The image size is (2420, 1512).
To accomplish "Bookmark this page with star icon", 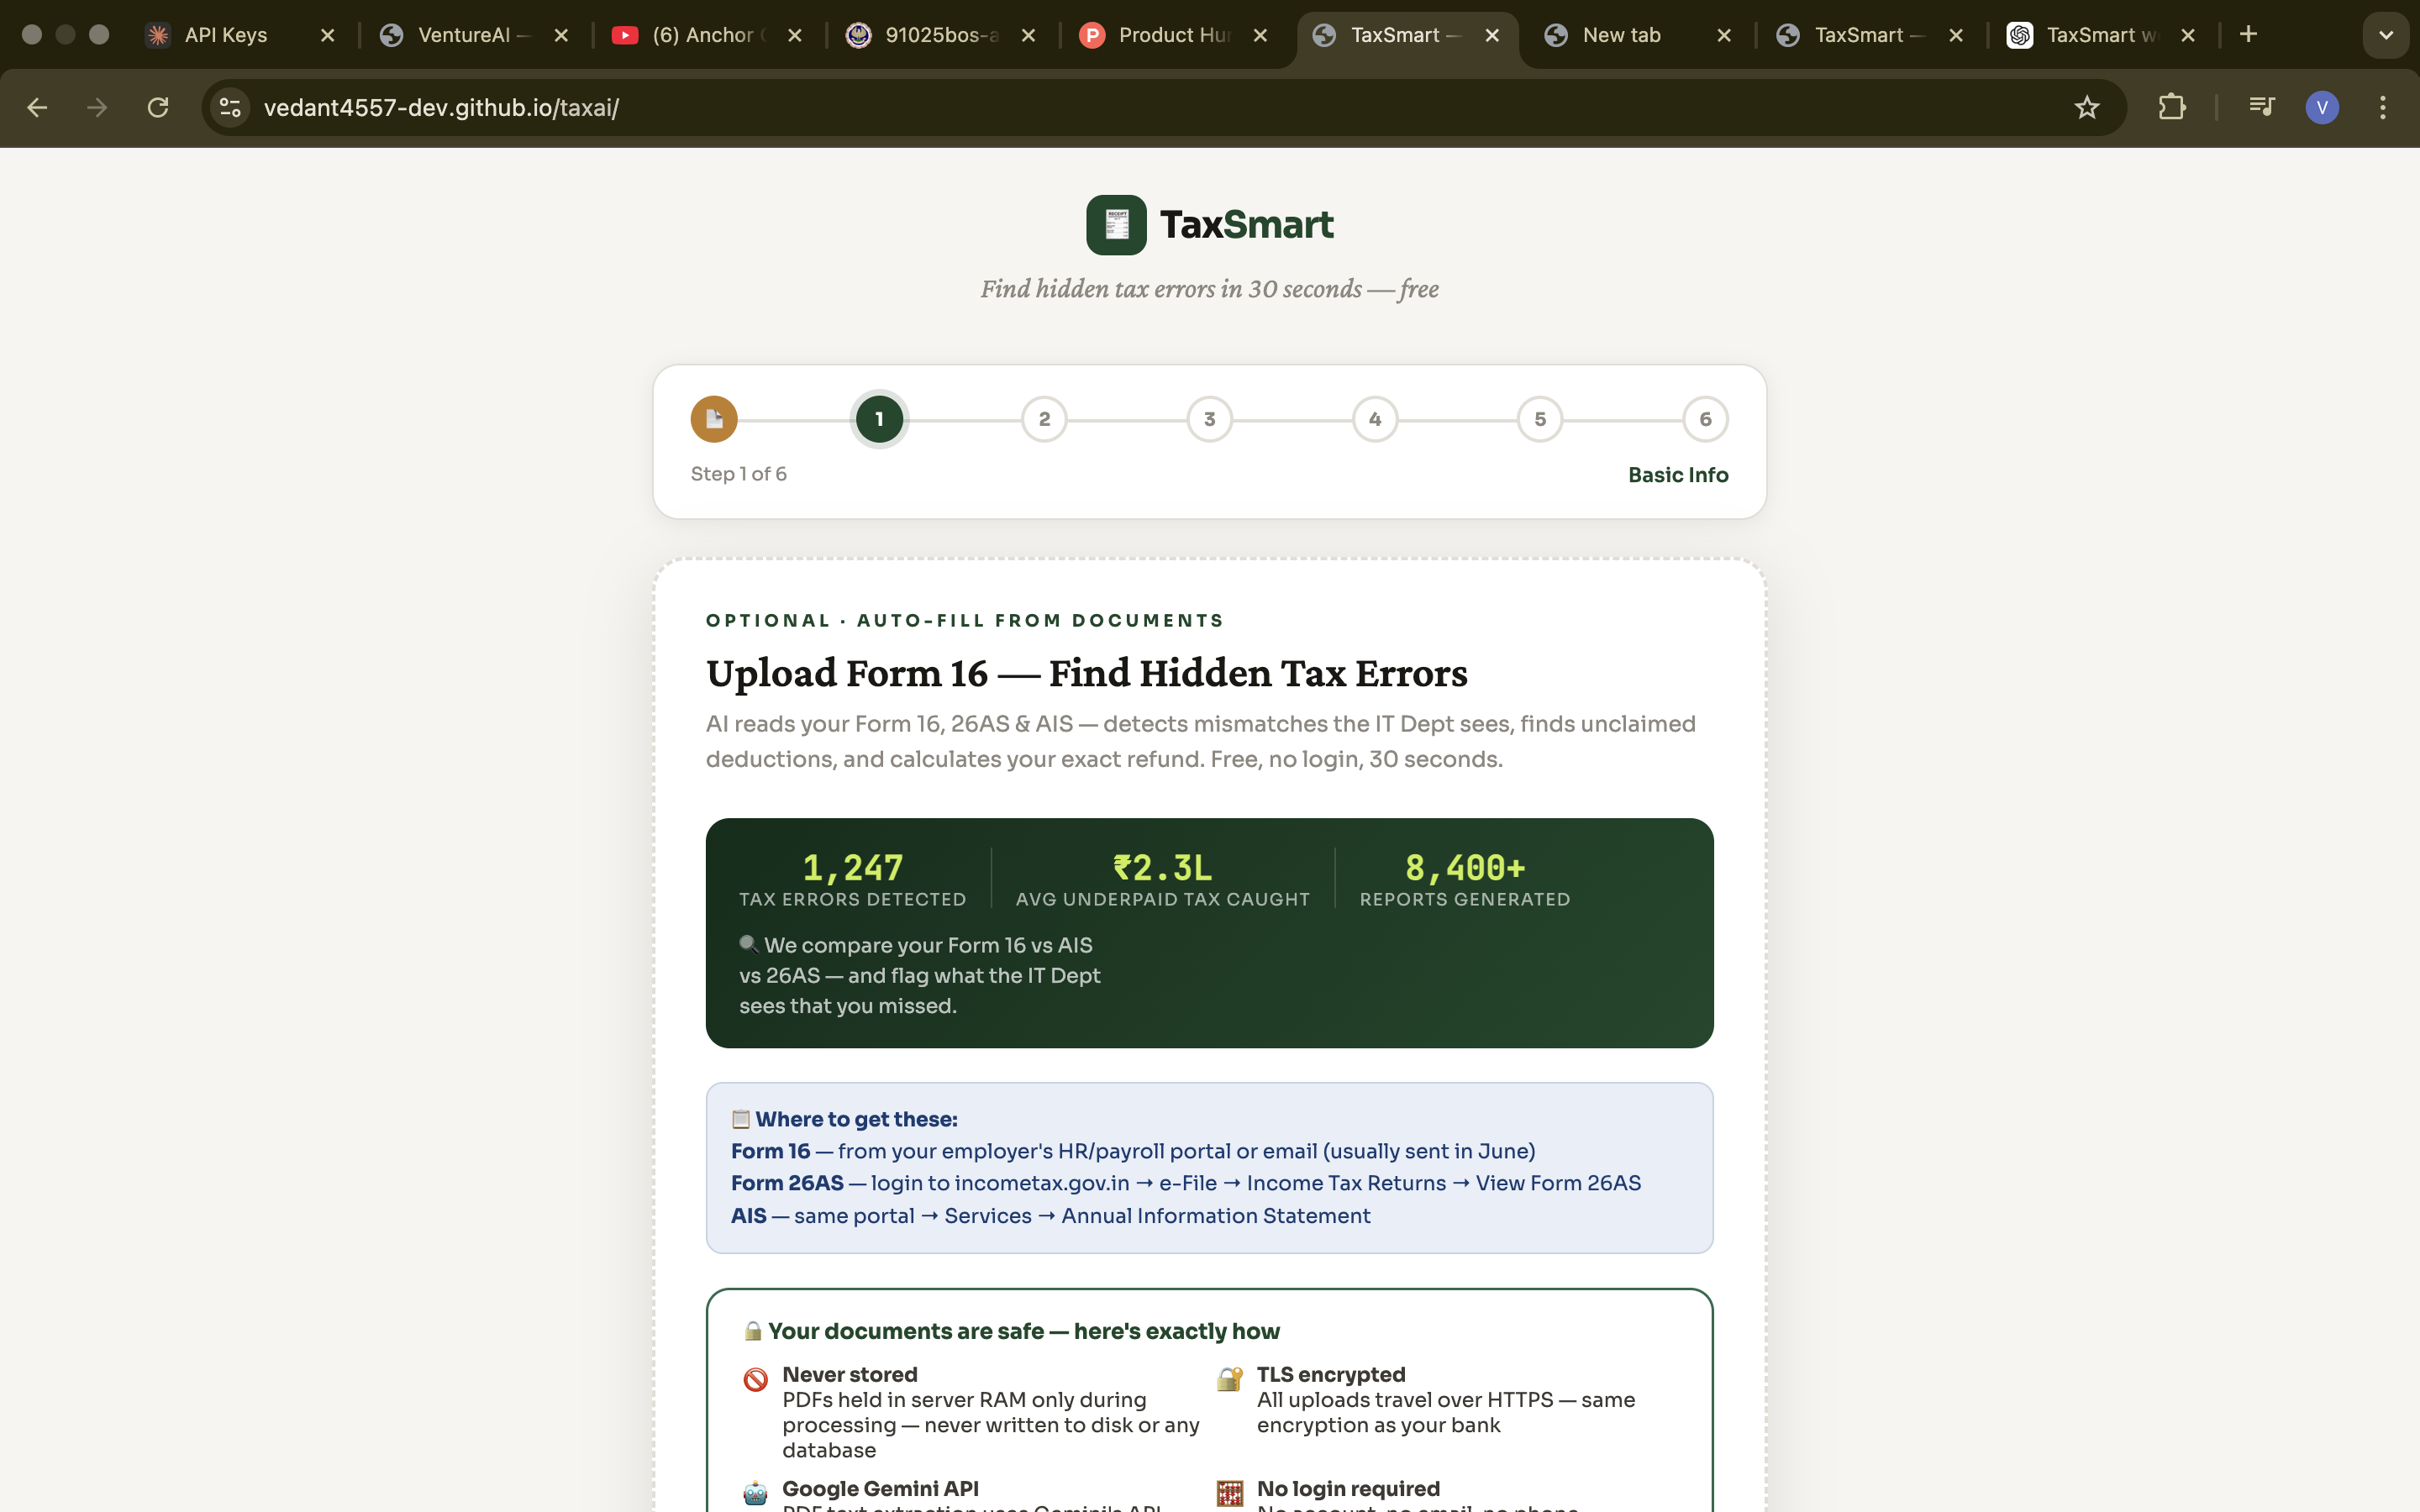I will point(2086,107).
